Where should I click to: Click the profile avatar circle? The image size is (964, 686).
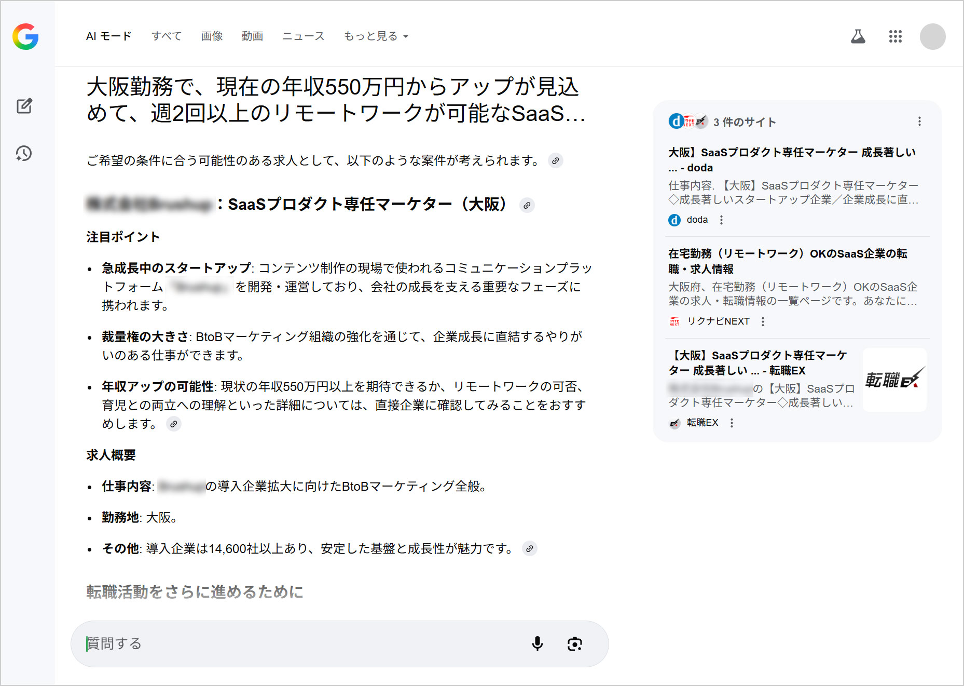click(x=932, y=36)
